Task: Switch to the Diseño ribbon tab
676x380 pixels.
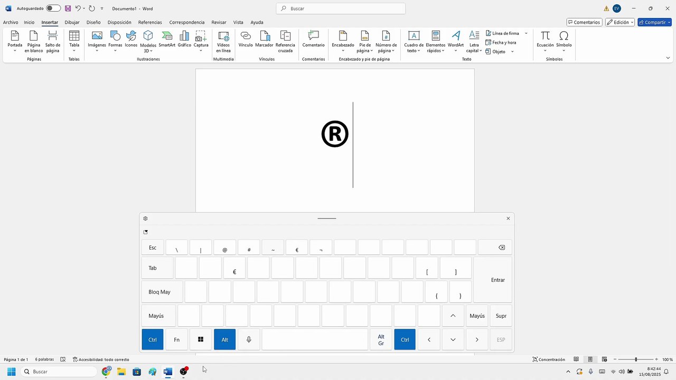Action: 93,22
